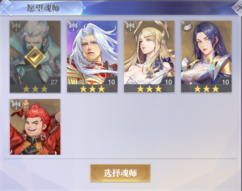Click the 选择魂师 confirm button
The height and width of the screenshot is (191, 242).
(120, 173)
